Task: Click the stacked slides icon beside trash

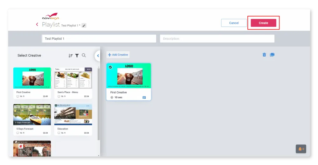Action: 272,55
